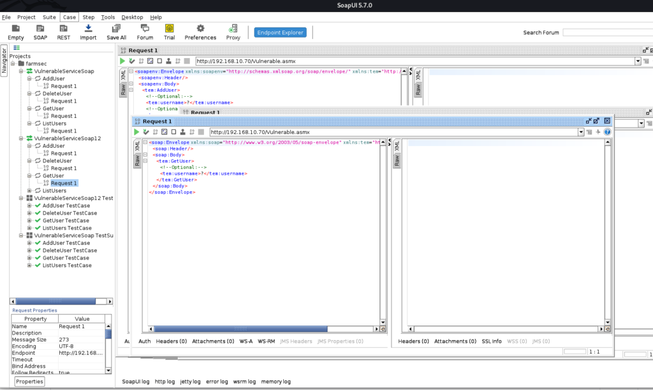Click the empty square icon in front request toolbar
Image resolution: width=653 pixels, height=390 pixels.
click(x=173, y=132)
